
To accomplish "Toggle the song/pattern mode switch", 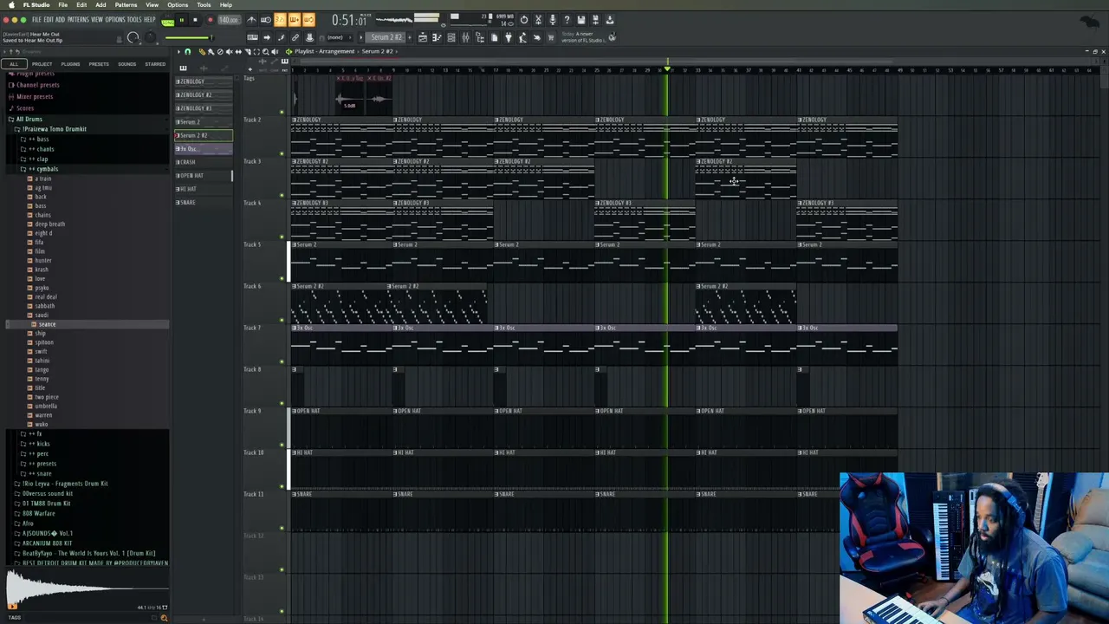I will 167,22.
